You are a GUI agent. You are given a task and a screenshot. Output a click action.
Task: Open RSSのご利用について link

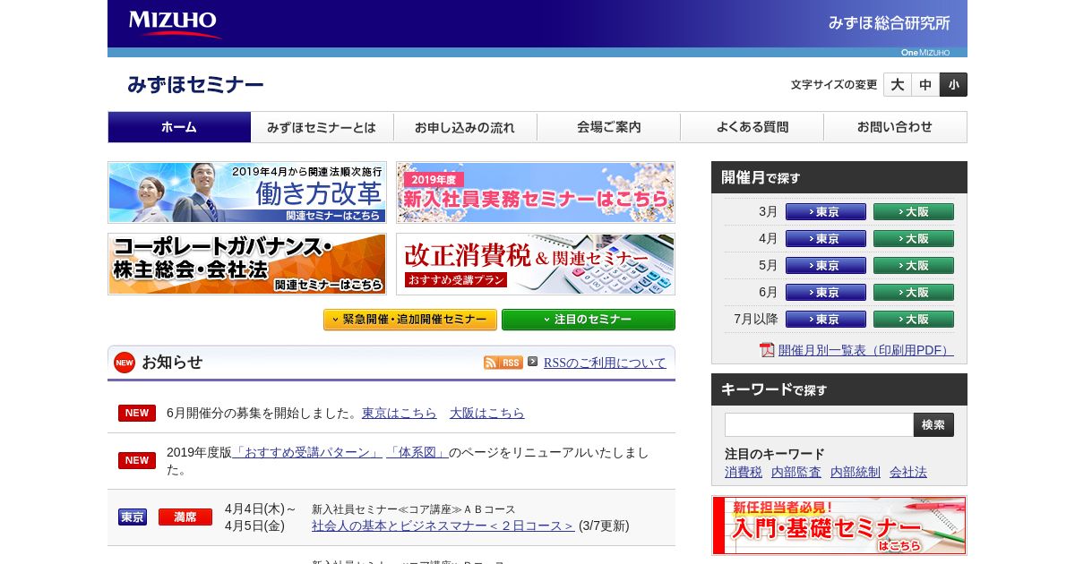pyautogui.click(x=605, y=363)
